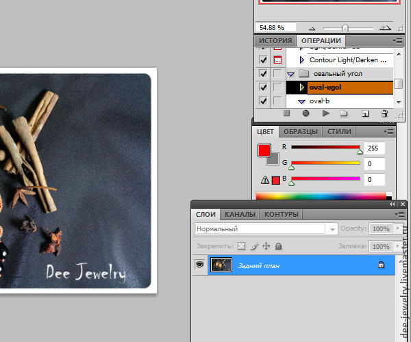Screen dimensions: 411x342
Task: Click the Stop recording square icon
Action: pyautogui.click(x=287, y=114)
